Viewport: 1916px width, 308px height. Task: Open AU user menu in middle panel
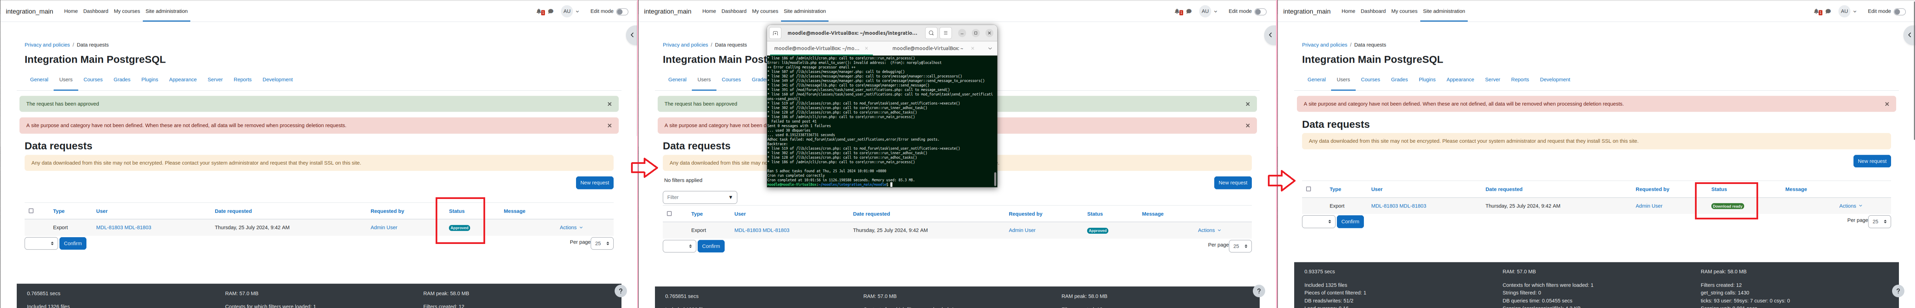1209,12
